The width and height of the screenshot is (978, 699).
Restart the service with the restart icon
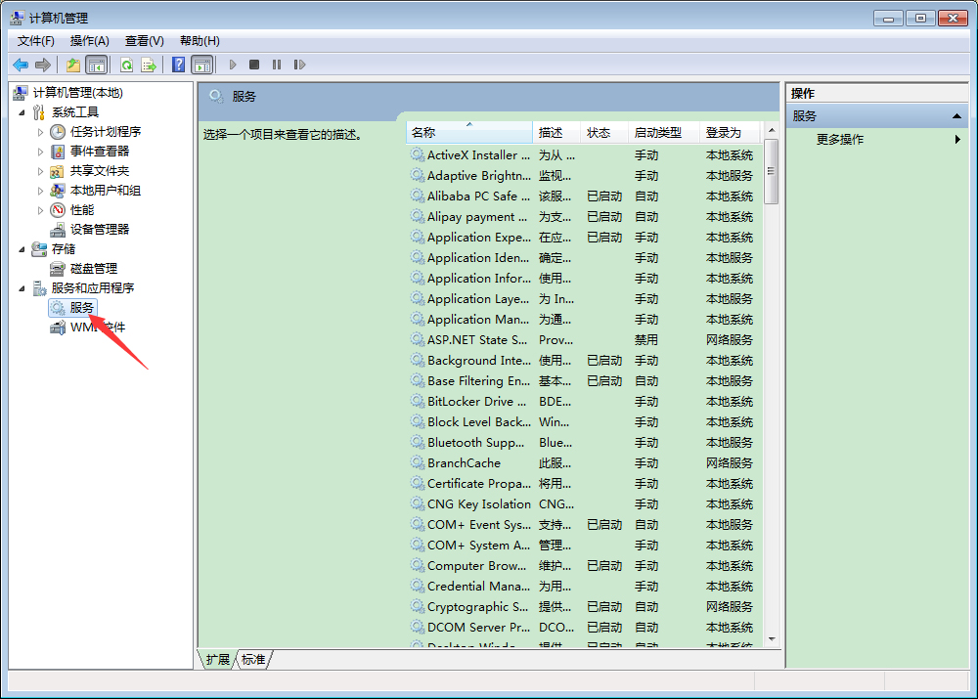(300, 65)
